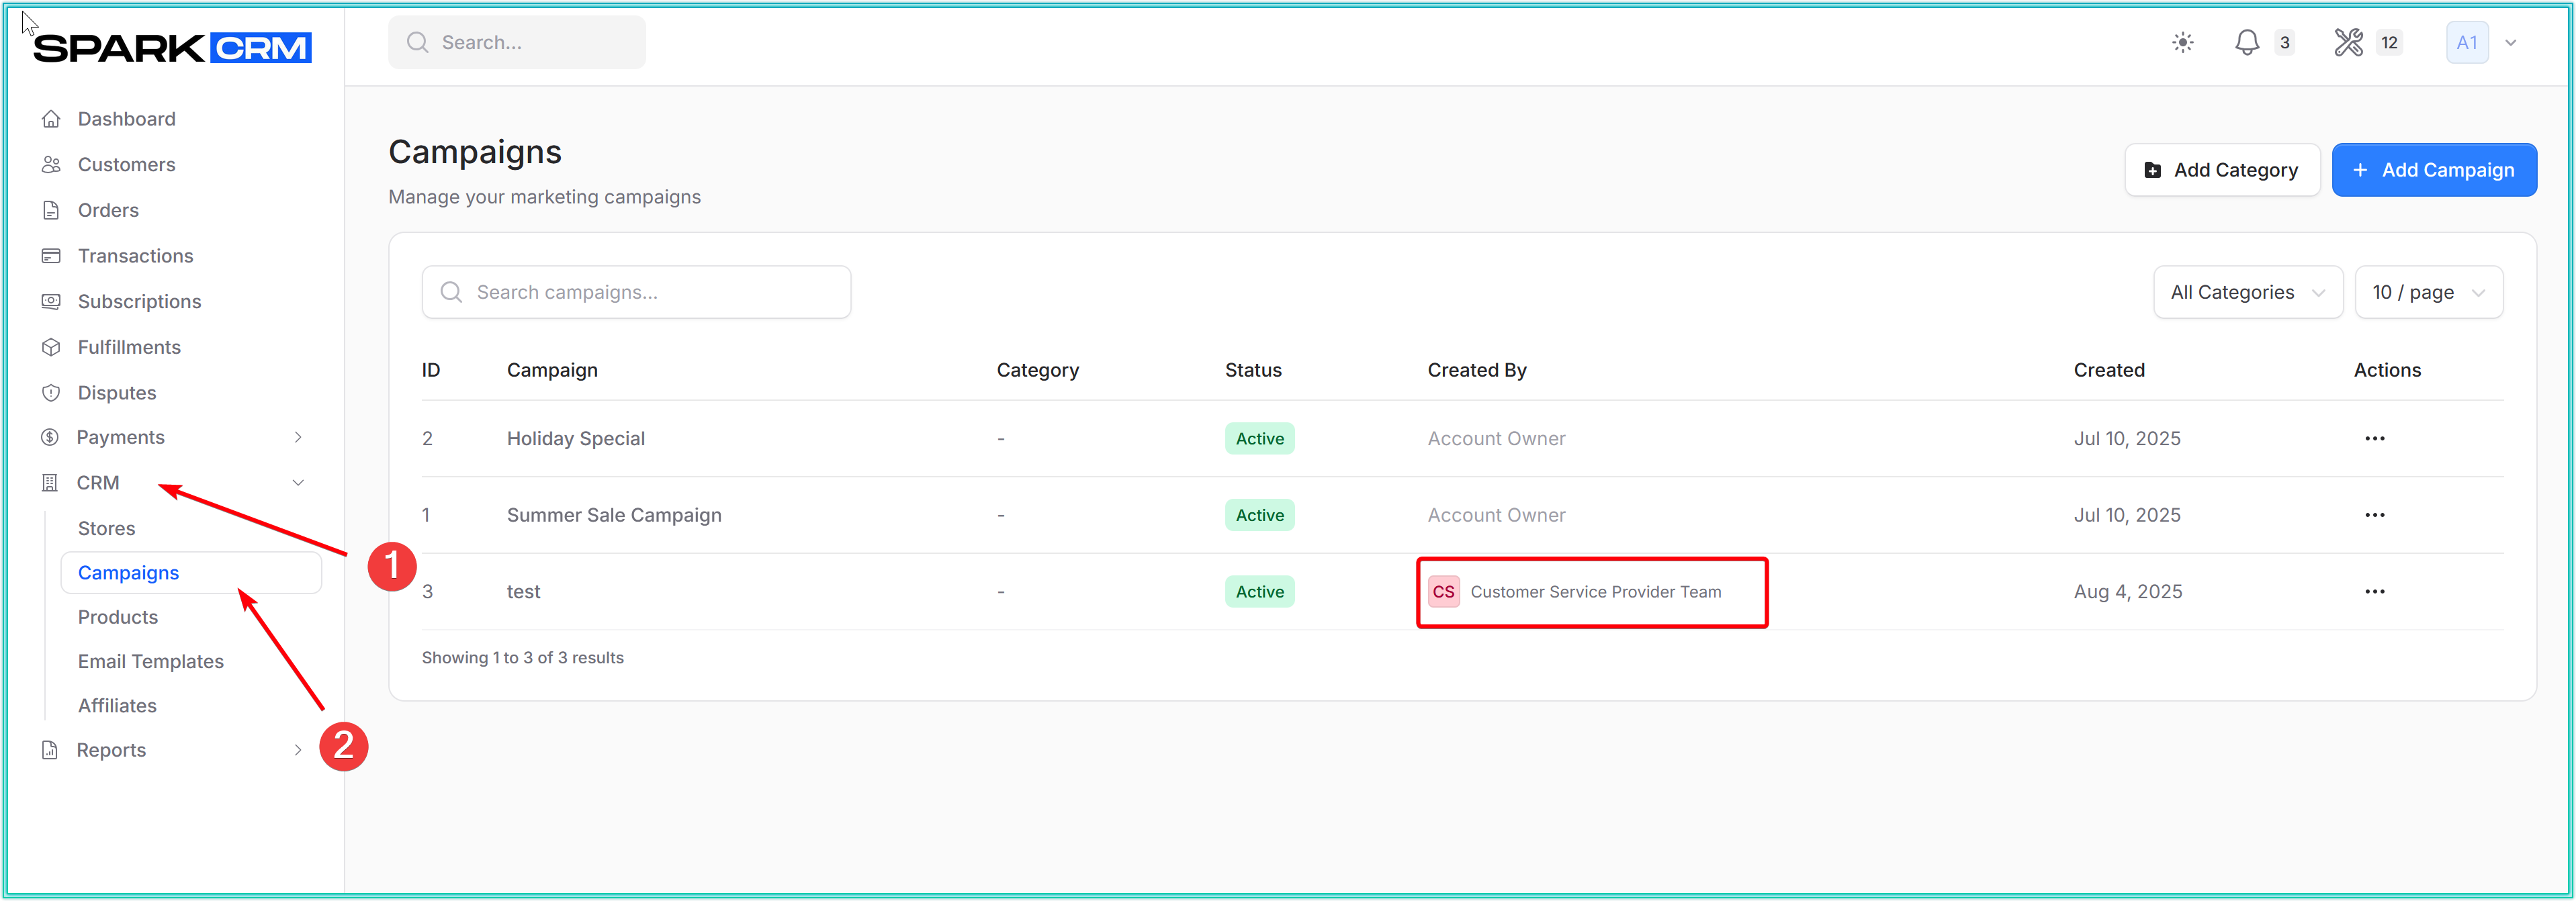
Task: Expand the Reports sidebar section
Action: pos(297,750)
